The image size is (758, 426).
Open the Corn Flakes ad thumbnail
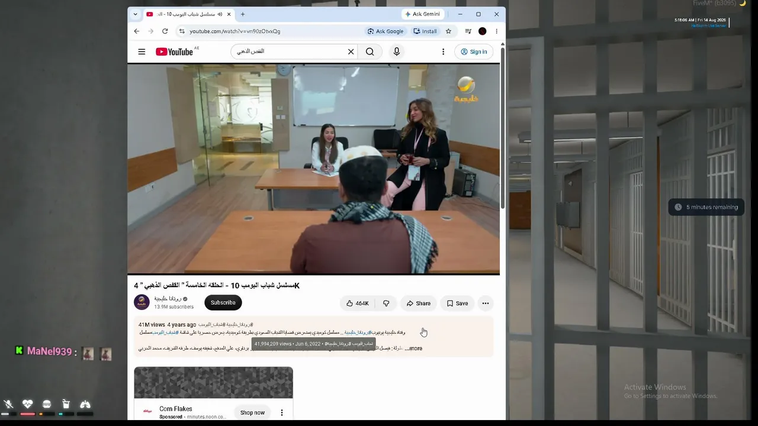213,383
